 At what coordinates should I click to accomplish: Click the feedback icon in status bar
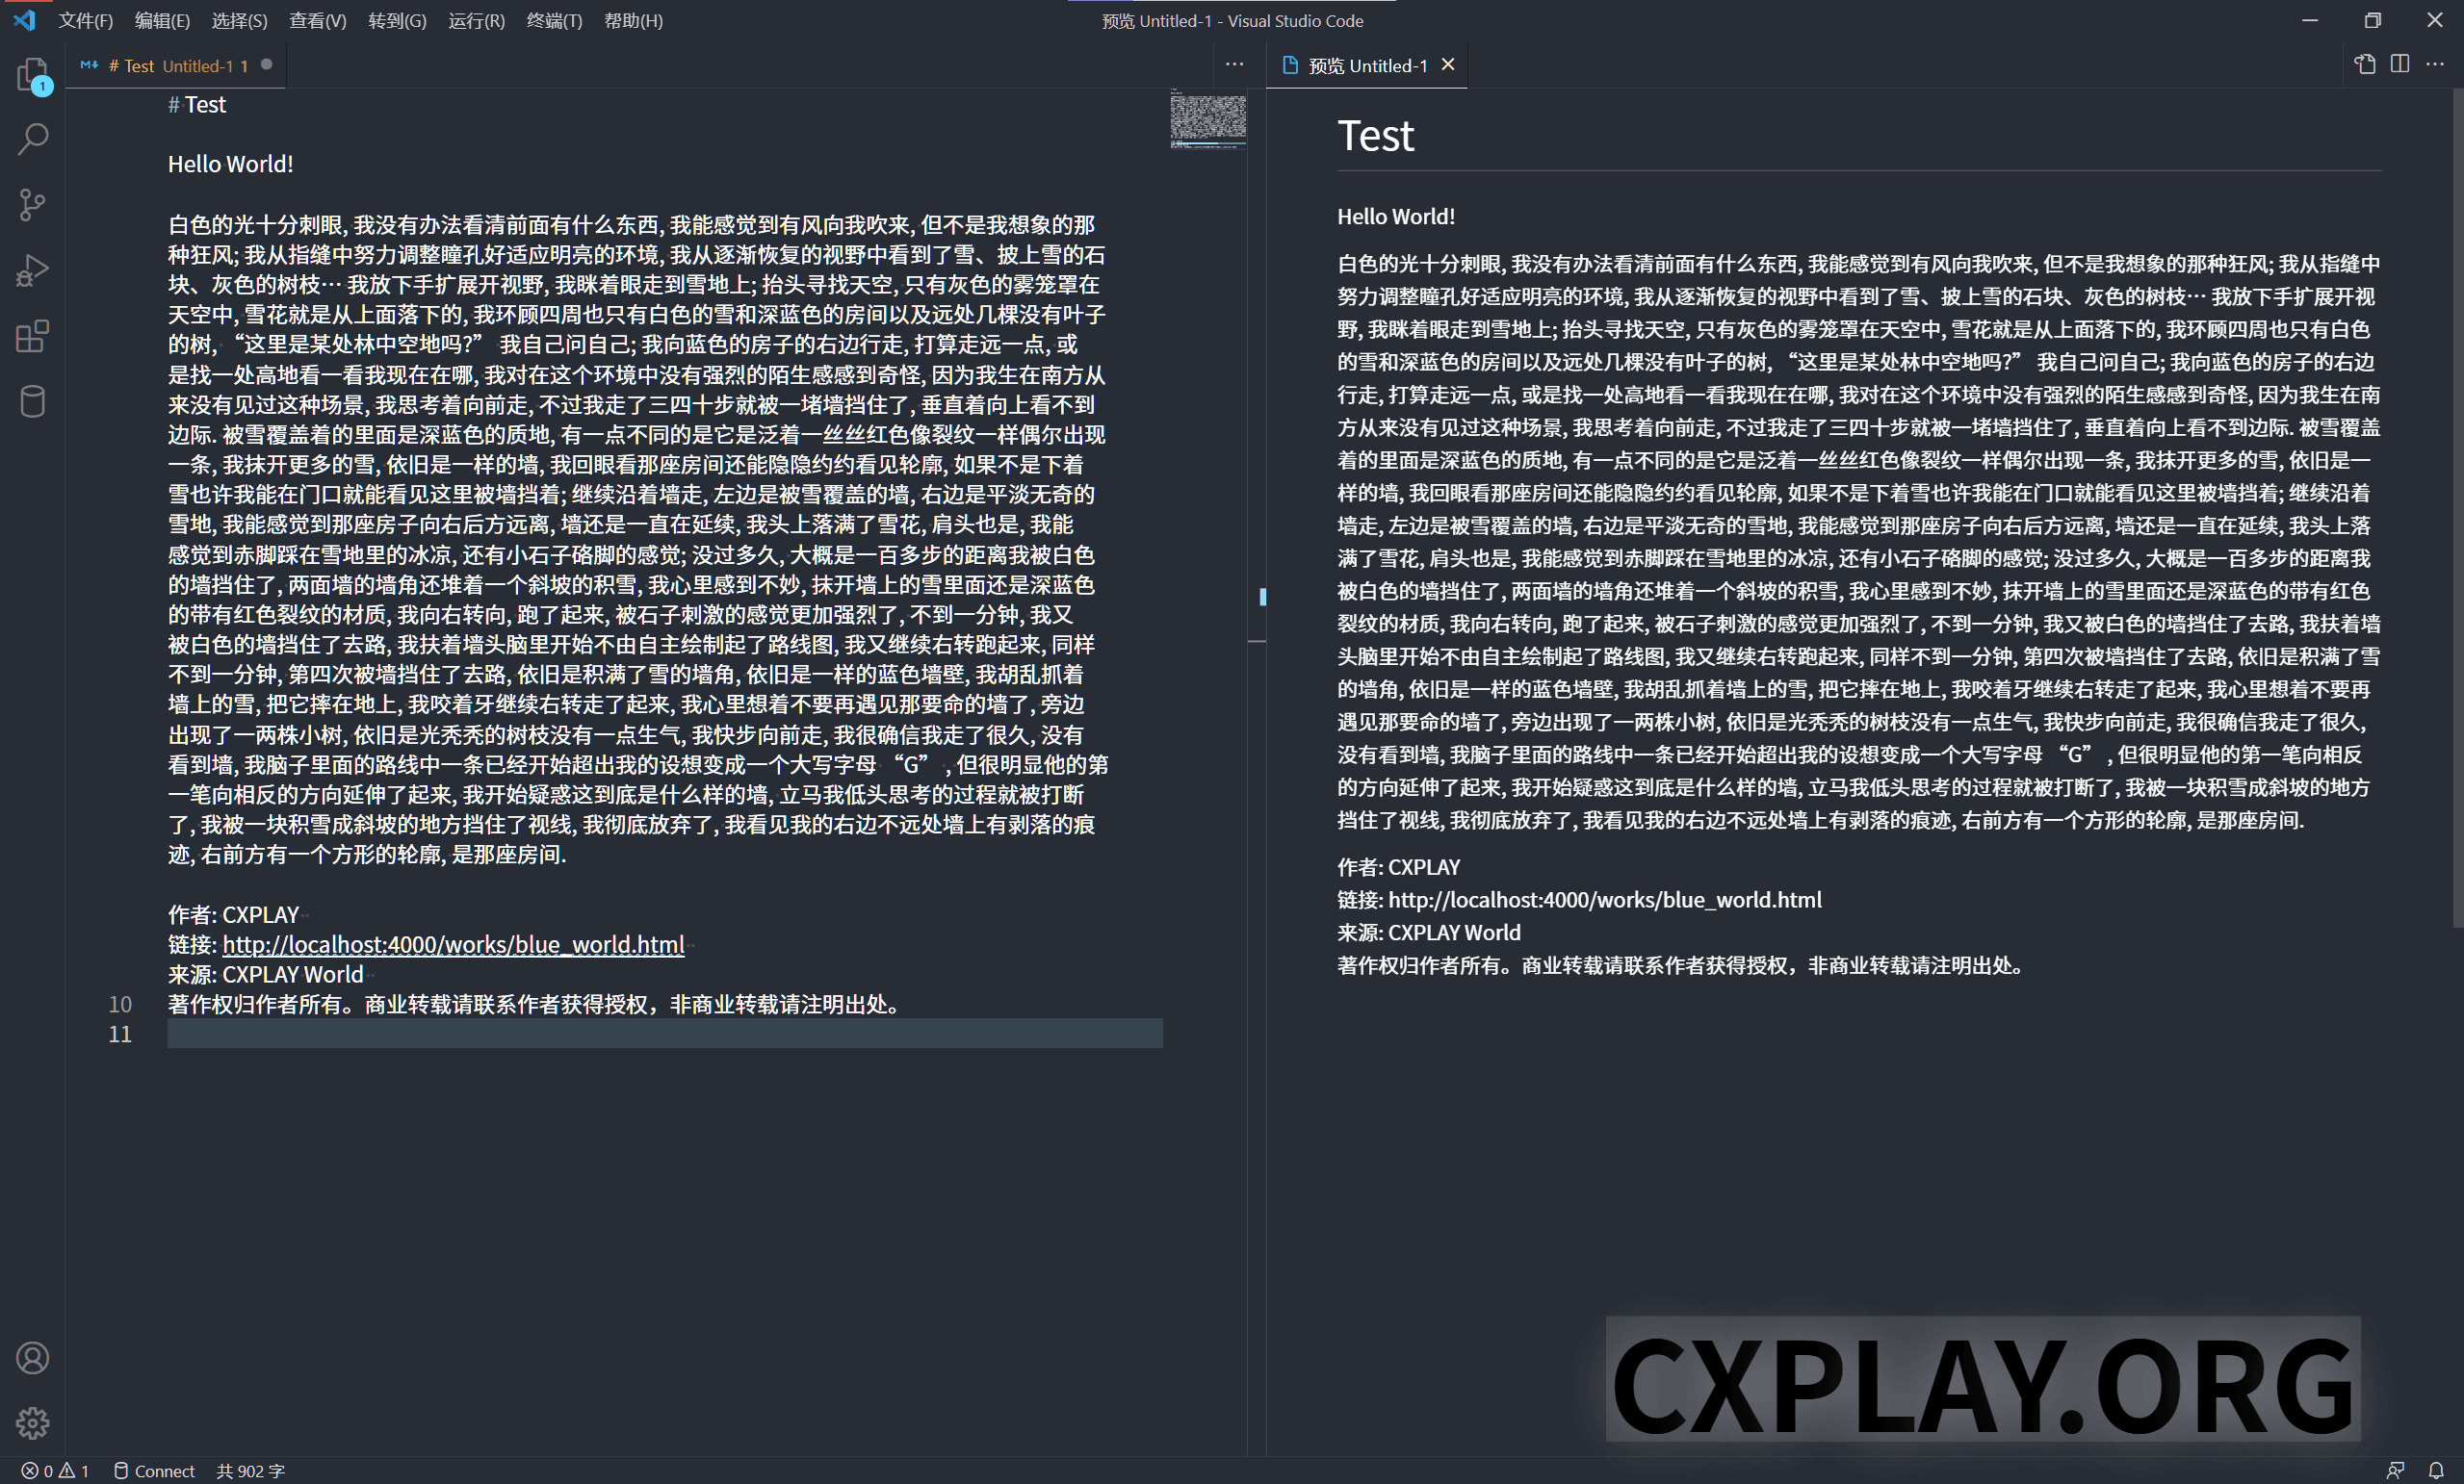click(2394, 1470)
